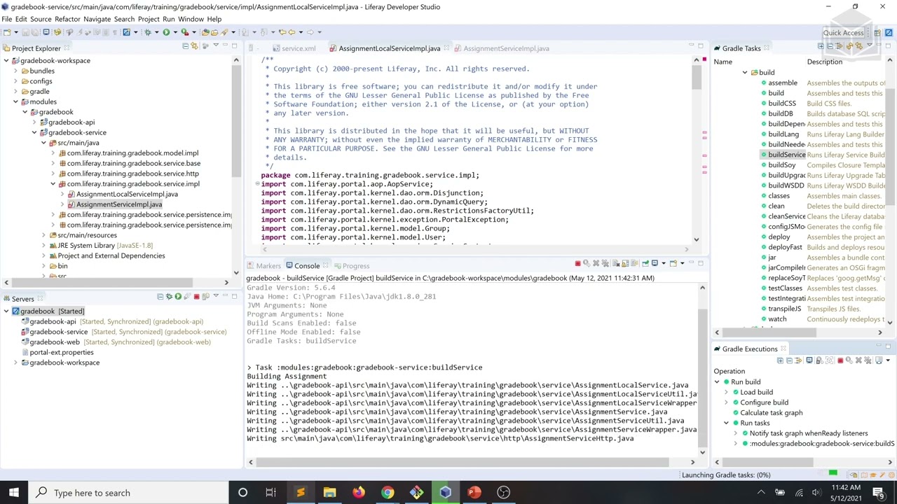Select AssignmentLocalServiceImpl.java in Project Explorer

tap(127, 194)
